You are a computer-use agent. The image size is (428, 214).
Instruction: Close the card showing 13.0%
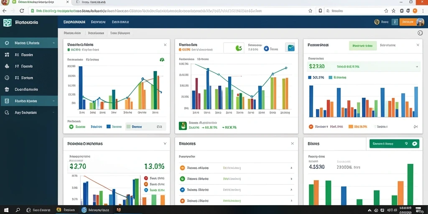(x=165, y=143)
